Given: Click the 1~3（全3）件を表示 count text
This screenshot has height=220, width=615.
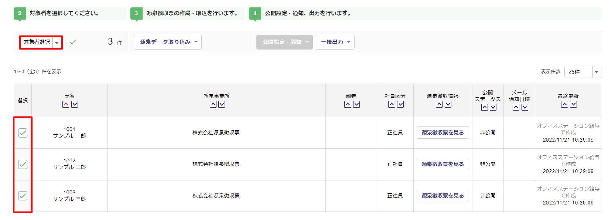Looking at the screenshot, I should pyautogui.click(x=38, y=71).
